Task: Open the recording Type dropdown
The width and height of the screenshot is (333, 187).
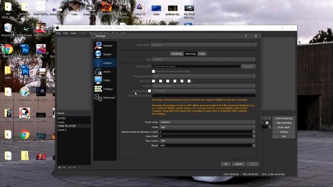Action: click(203, 59)
